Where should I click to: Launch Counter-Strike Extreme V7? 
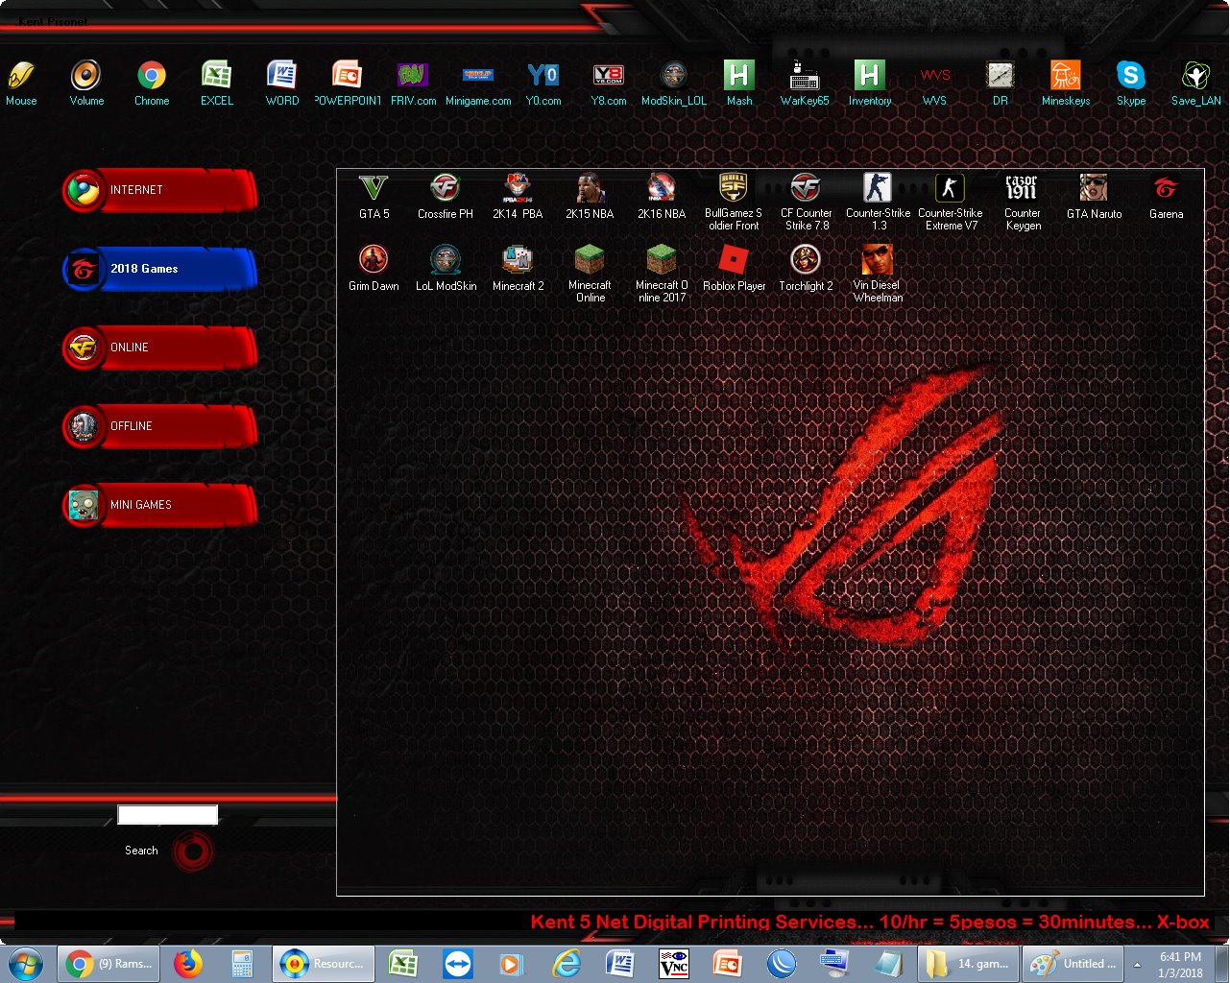coord(951,202)
